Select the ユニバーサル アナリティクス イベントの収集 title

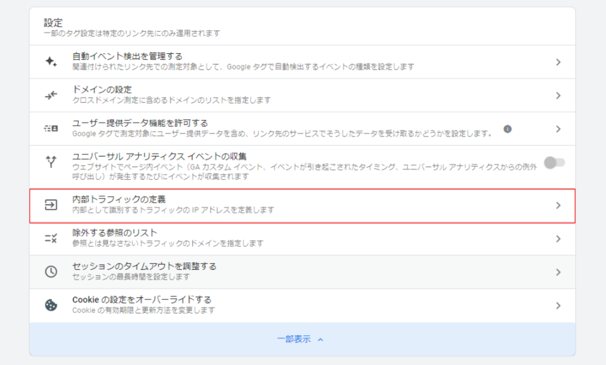tap(159, 157)
